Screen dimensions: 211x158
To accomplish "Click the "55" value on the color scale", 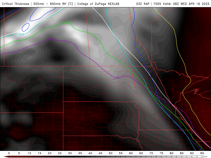I will [121, 153].
